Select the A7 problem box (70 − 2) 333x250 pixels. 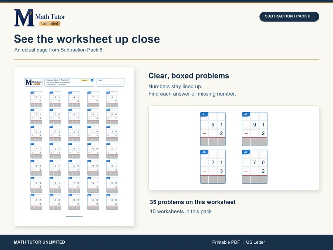[x=255, y=167]
